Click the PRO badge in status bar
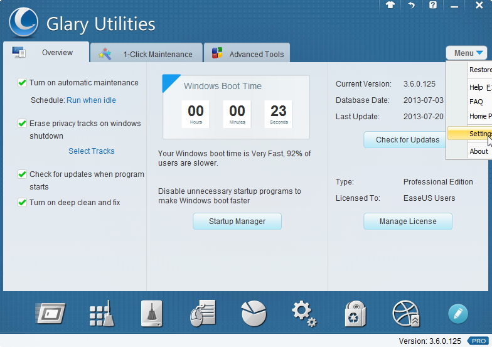This screenshot has height=347, width=492. [478, 341]
